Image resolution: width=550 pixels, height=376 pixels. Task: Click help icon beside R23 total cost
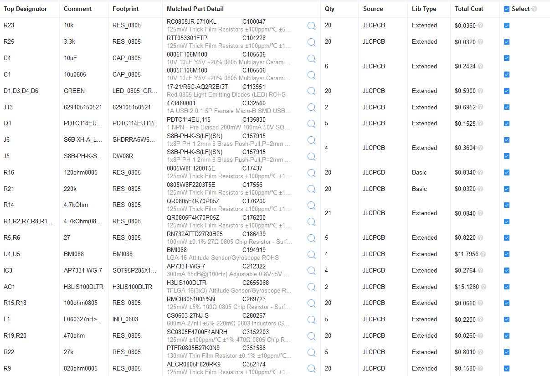click(481, 26)
